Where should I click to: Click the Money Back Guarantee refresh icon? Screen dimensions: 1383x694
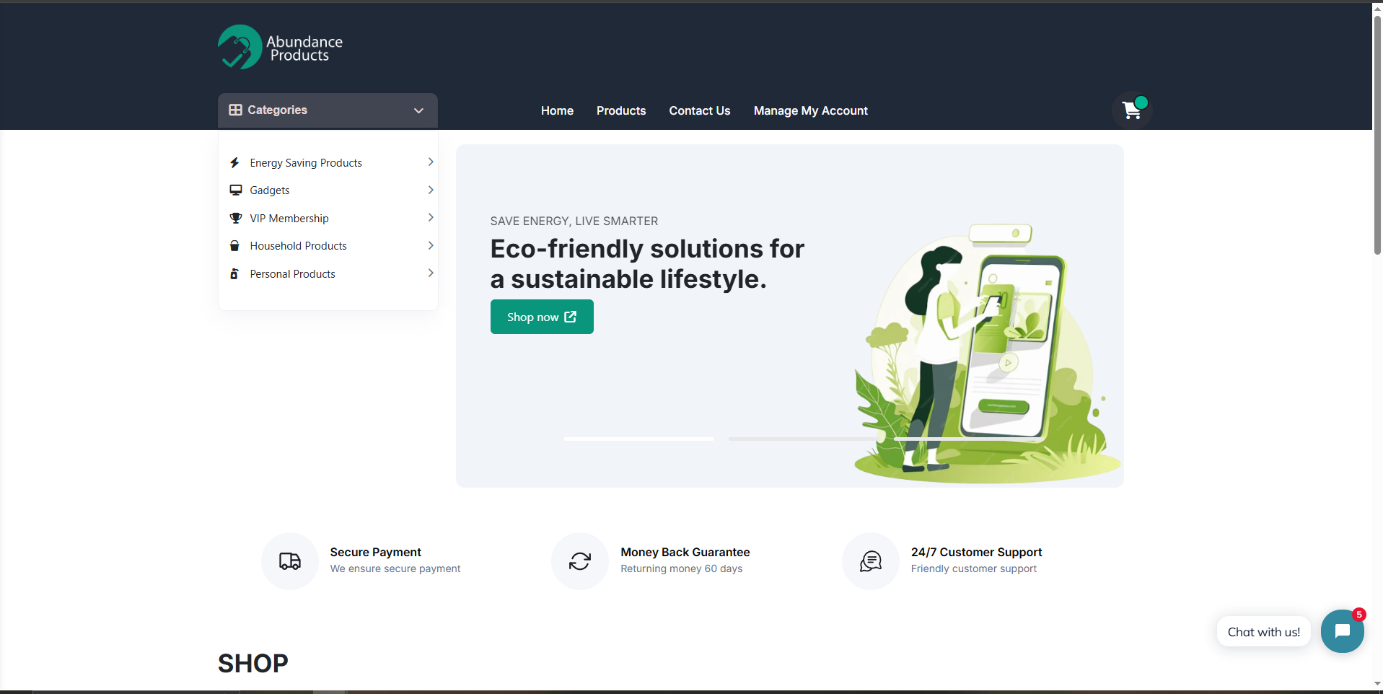click(580, 561)
